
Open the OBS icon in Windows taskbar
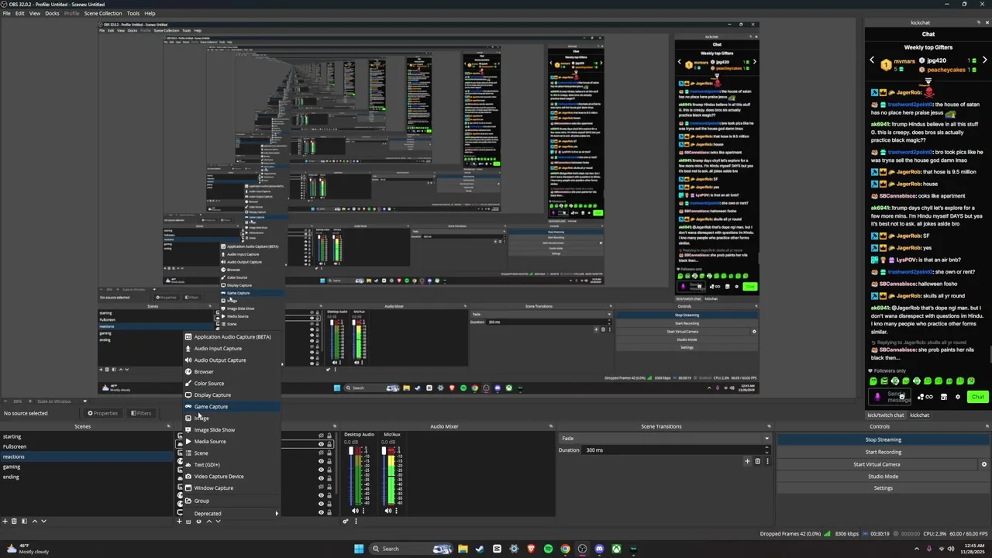(x=582, y=549)
